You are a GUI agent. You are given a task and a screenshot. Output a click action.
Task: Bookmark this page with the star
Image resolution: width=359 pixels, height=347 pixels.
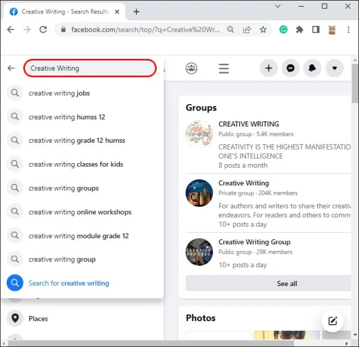click(263, 29)
